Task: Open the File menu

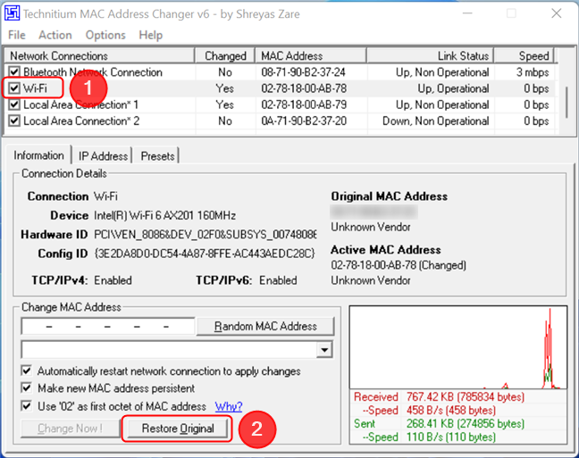Action: tap(17, 35)
